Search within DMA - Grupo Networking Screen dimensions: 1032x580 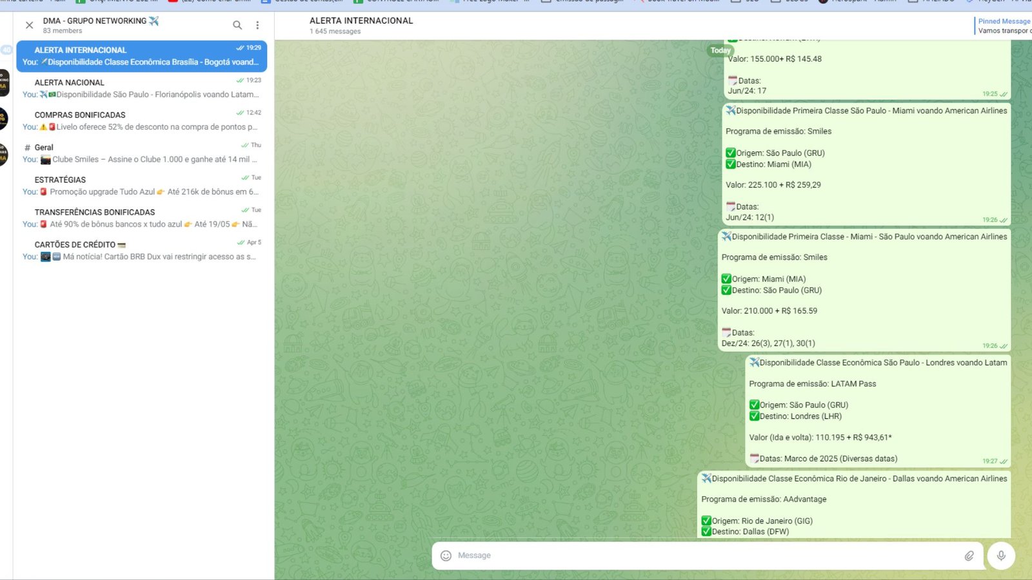pos(237,25)
